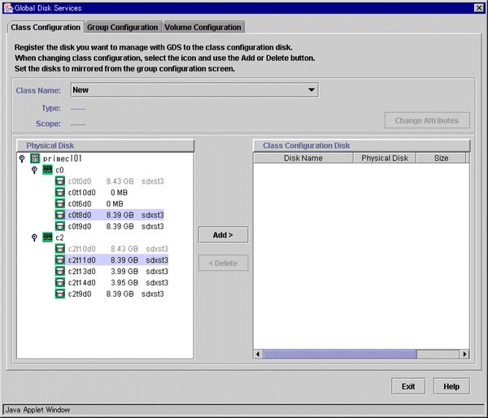Switch to the Group Configuration tab

123,27
